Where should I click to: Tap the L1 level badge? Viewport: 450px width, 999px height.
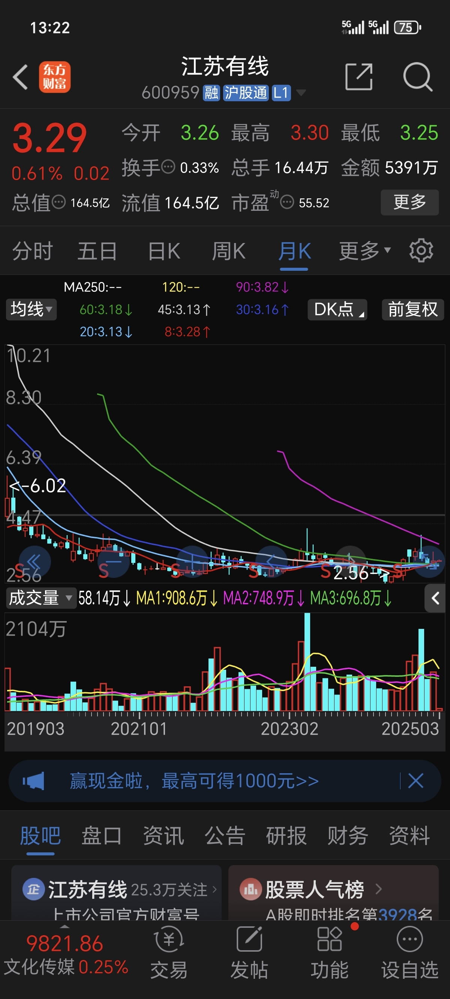[x=281, y=93]
